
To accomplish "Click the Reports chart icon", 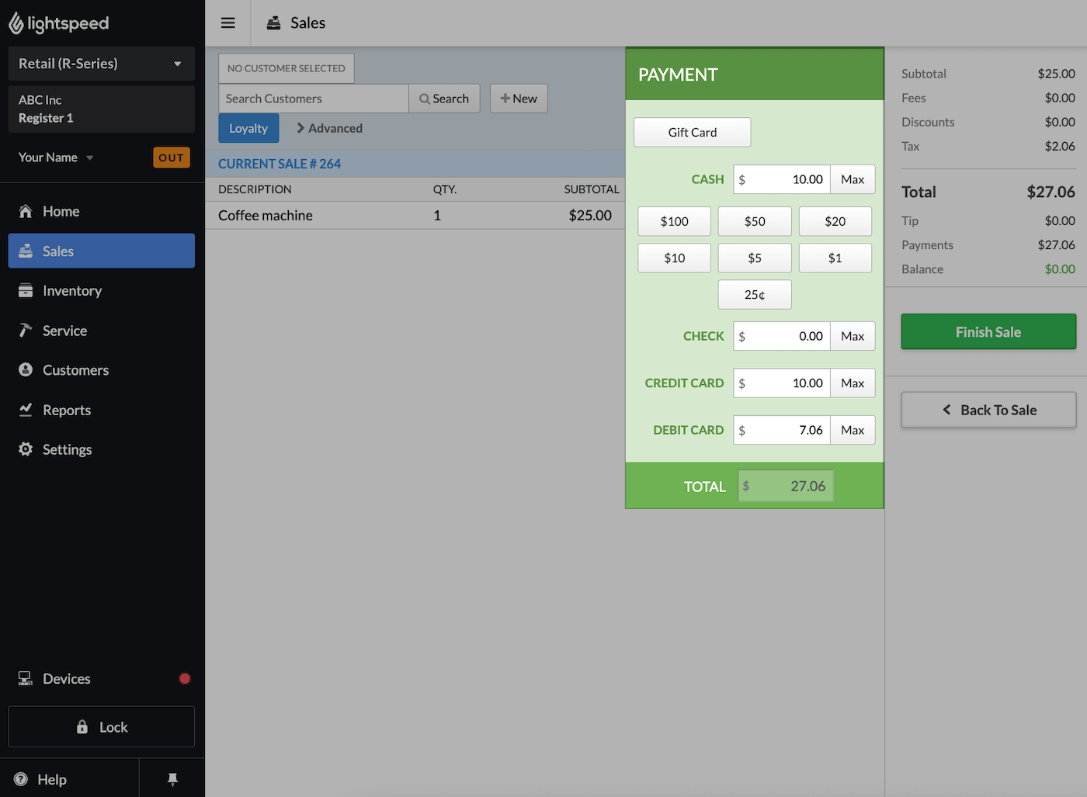I will click(26, 410).
